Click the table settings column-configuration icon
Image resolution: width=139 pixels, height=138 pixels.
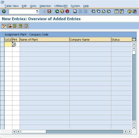click(134, 39)
